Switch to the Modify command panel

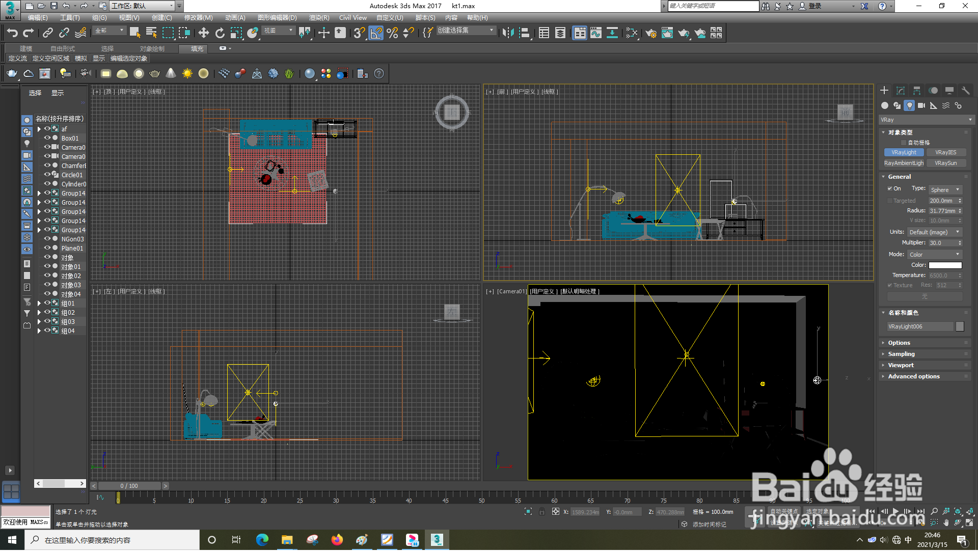click(901, 91)
